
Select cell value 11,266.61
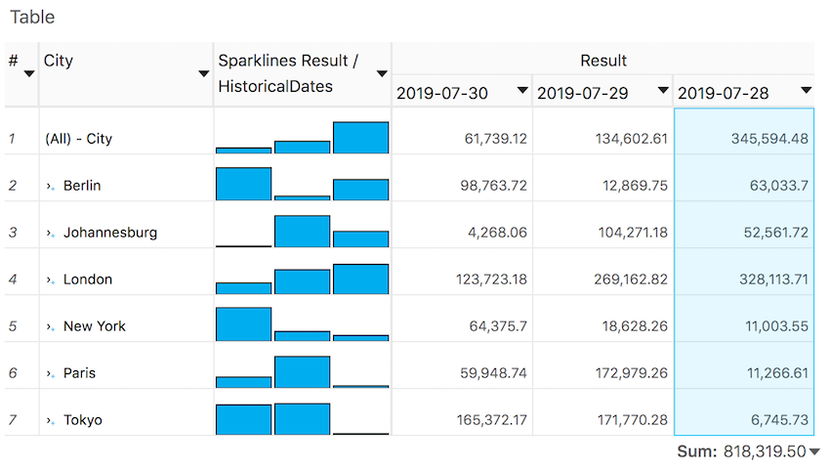click(777, 373)
